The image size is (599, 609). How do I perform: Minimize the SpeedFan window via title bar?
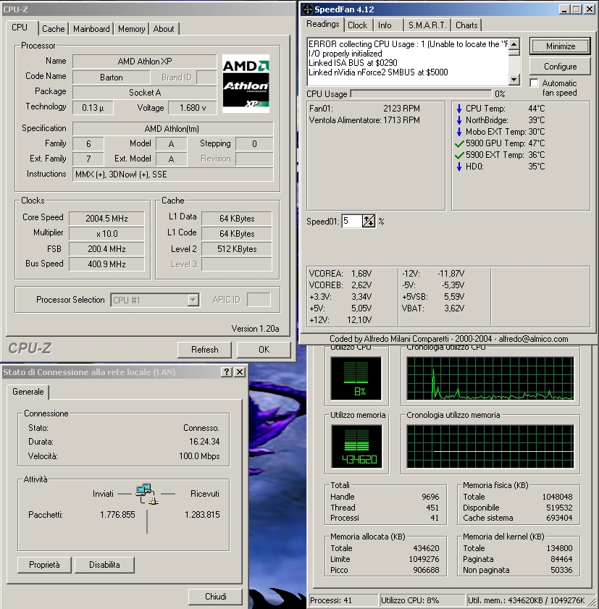pos(564,9)
